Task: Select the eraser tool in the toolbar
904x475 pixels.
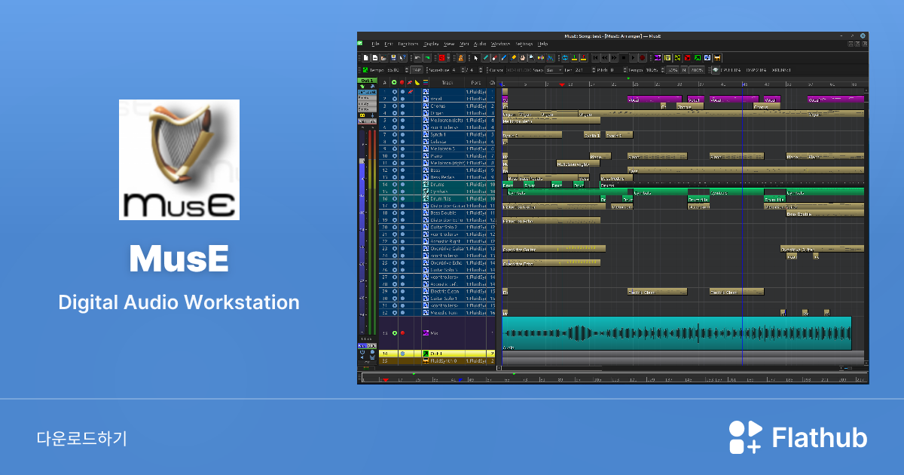Action: [x=493, y=58]
